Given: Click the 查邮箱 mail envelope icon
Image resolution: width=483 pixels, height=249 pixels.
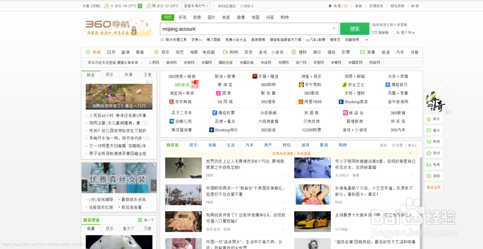Looking at the screenshot, I should [x=375, y=32].
